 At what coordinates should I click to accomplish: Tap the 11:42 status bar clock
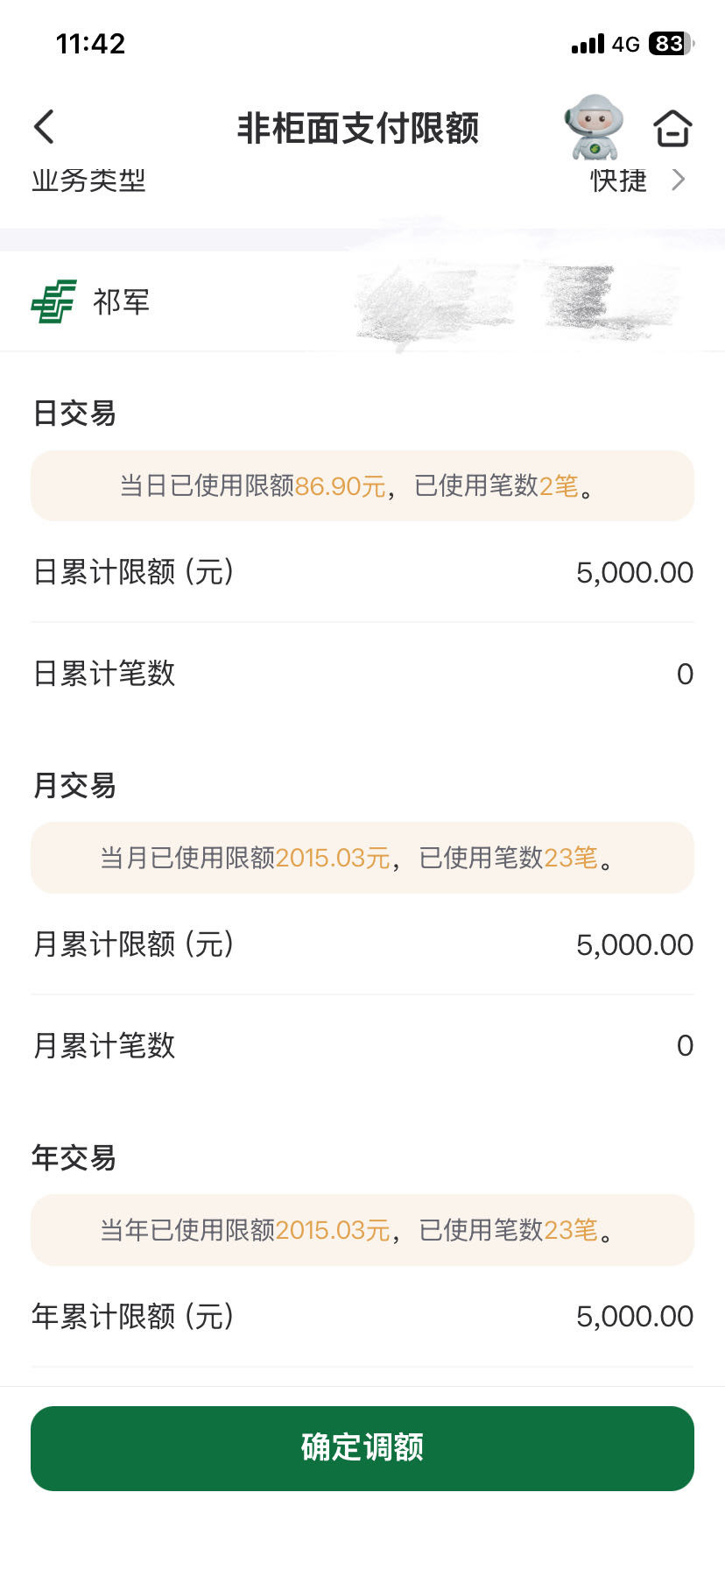tap(90, 44)
